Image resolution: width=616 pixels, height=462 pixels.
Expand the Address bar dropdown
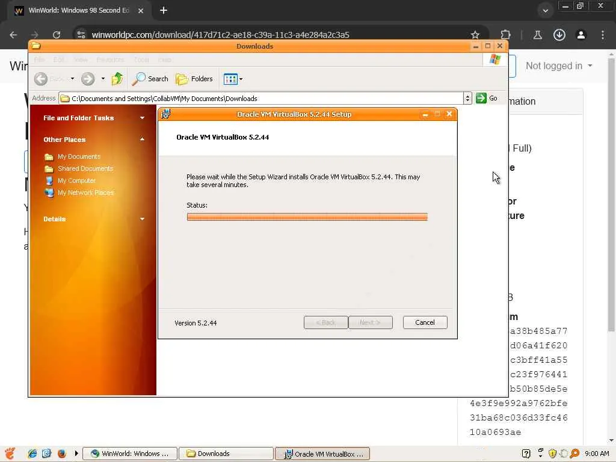pyautogui.click(x=467, y=98)
